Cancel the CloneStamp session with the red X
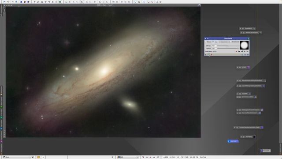This screenshot has height=159, width=282. (x=211, y=55)
